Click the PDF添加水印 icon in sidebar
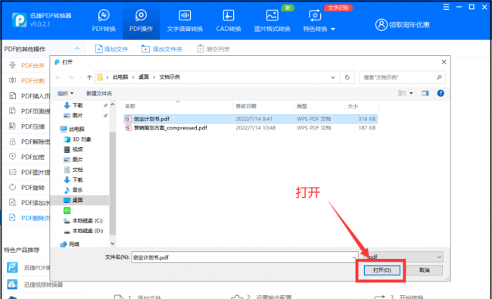 (x=12, y=203)
